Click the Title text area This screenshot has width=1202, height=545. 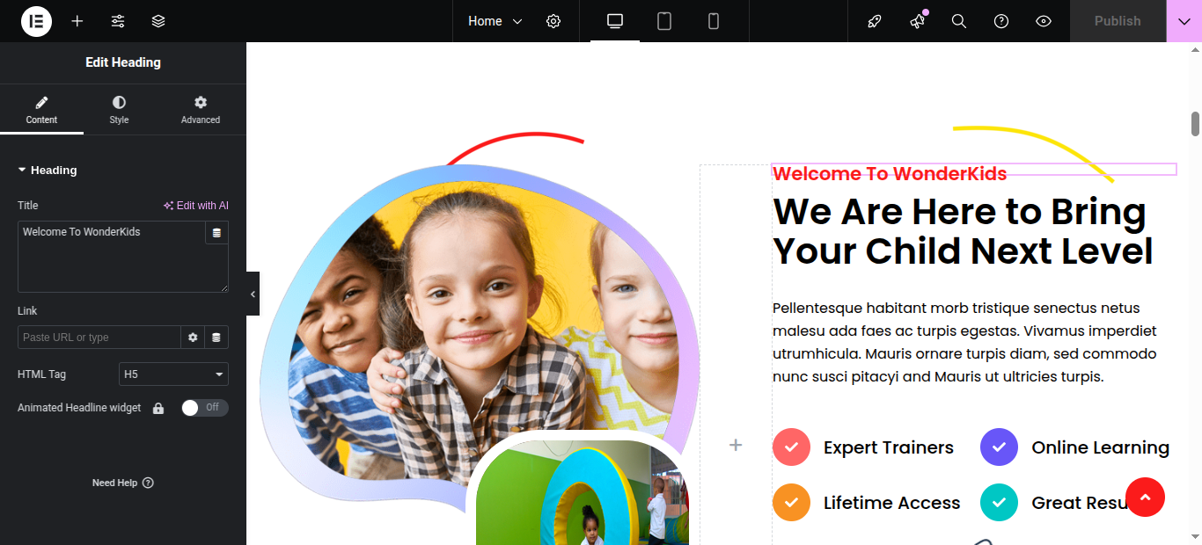111,257
